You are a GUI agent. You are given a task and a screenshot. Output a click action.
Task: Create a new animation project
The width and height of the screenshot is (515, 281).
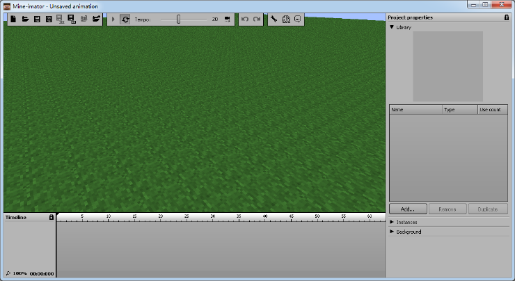(13, 19)
